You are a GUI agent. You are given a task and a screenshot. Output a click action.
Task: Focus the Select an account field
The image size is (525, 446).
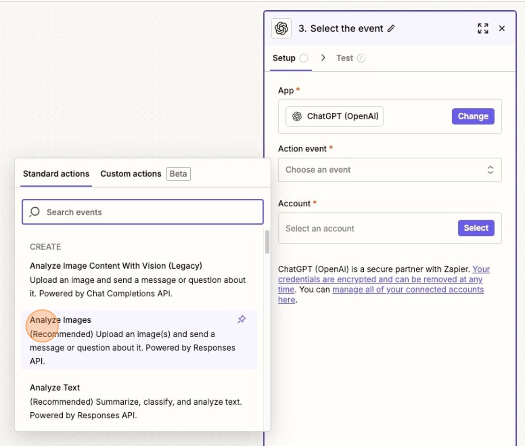pos(390,228)
